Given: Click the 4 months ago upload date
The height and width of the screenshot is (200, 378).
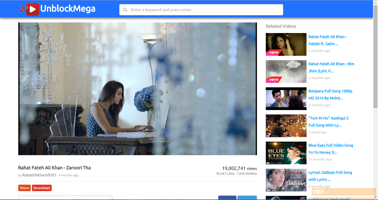Looking at the screenshot, I should [x=69, y=175].
